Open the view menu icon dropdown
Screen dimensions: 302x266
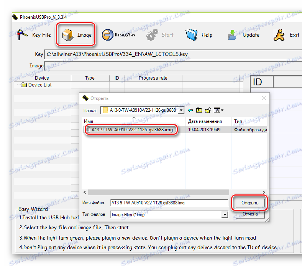click(218, 110)
